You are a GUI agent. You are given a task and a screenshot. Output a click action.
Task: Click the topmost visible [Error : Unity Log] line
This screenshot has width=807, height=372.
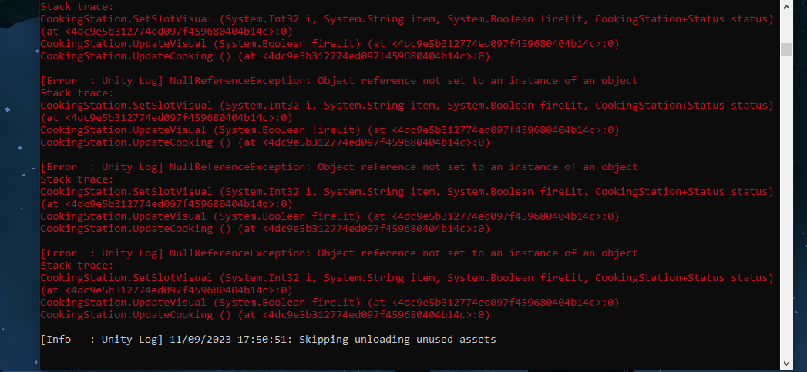[338, 81]
